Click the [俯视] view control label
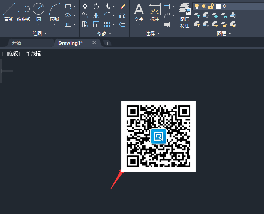264x214 pixels. [x=14, y=54]
